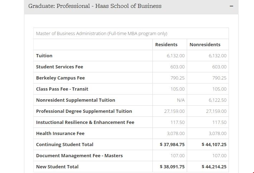
Task: Select the Residents column header
Action: coord(166,44)
